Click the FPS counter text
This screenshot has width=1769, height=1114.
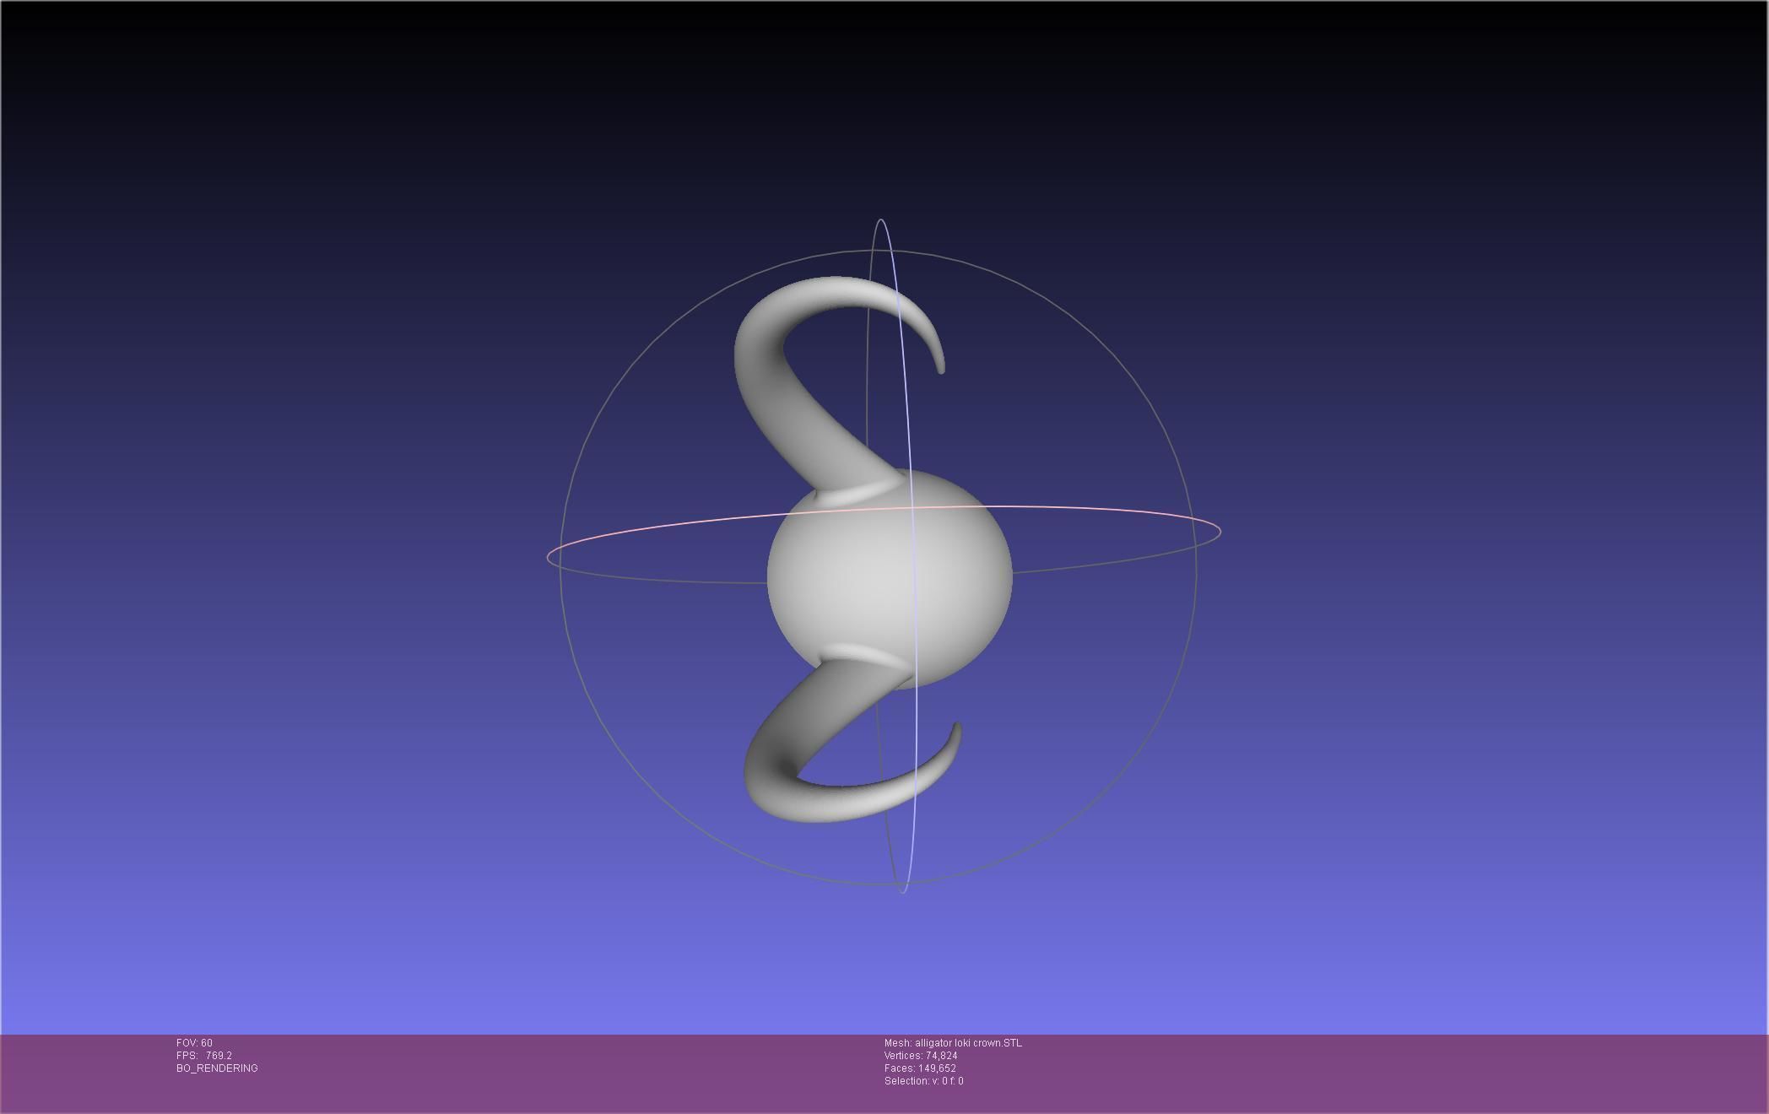203,1056
